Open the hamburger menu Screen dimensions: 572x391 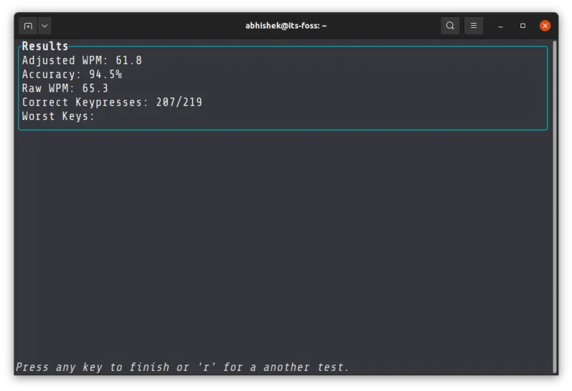click(x=473, y=26)
